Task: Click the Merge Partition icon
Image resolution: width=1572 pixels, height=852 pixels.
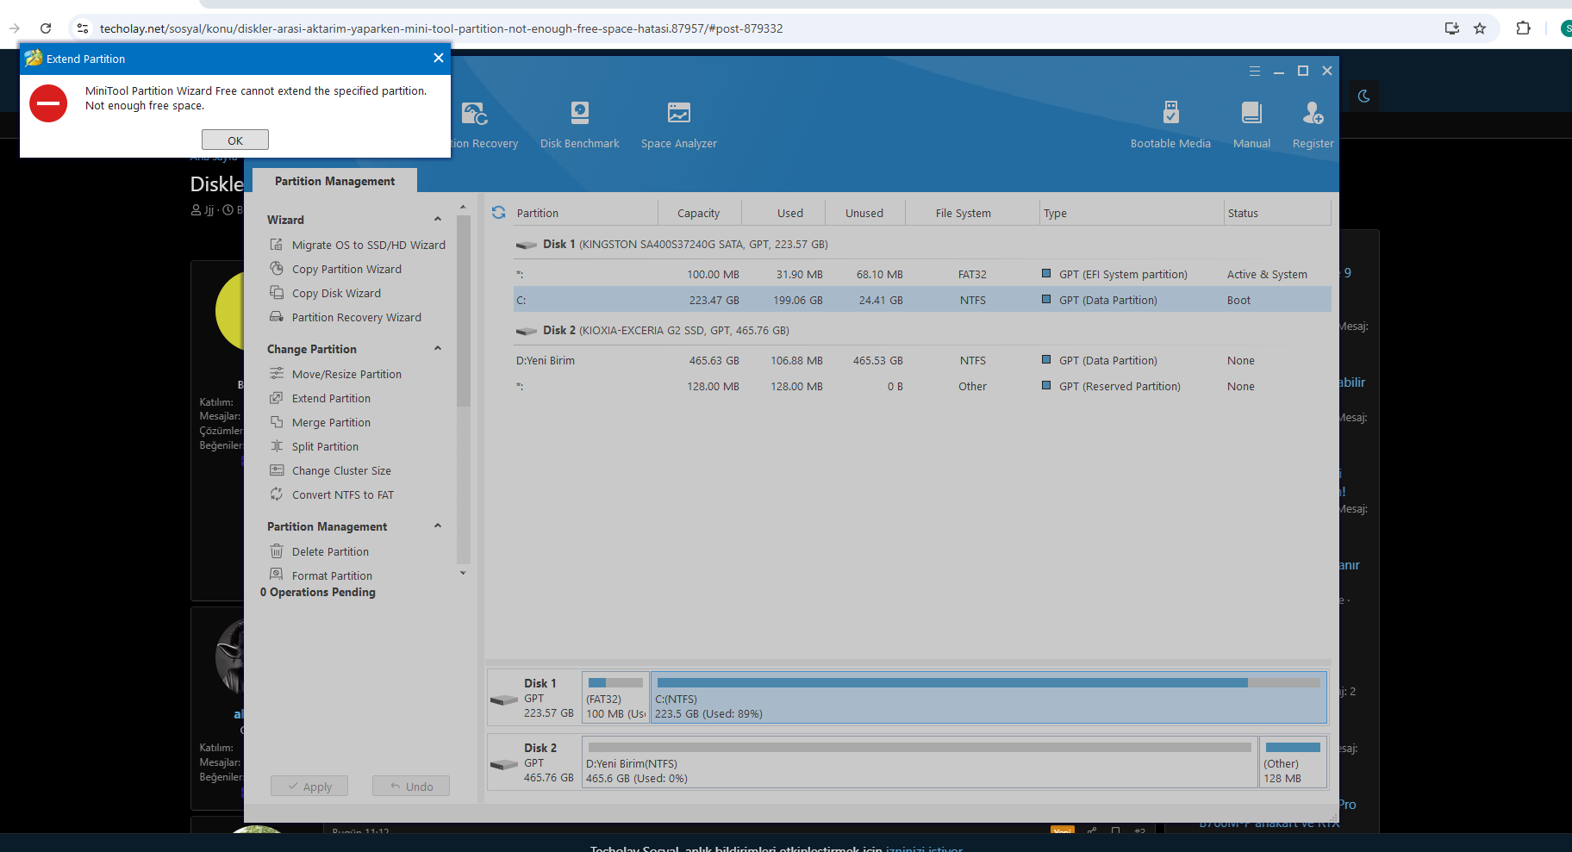Action: coord(277,422)
